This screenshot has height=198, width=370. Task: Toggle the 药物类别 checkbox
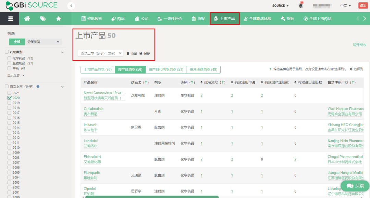coord(7,52)
